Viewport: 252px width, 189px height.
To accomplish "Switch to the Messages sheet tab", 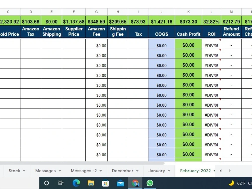I will click(x=45, y=171).
